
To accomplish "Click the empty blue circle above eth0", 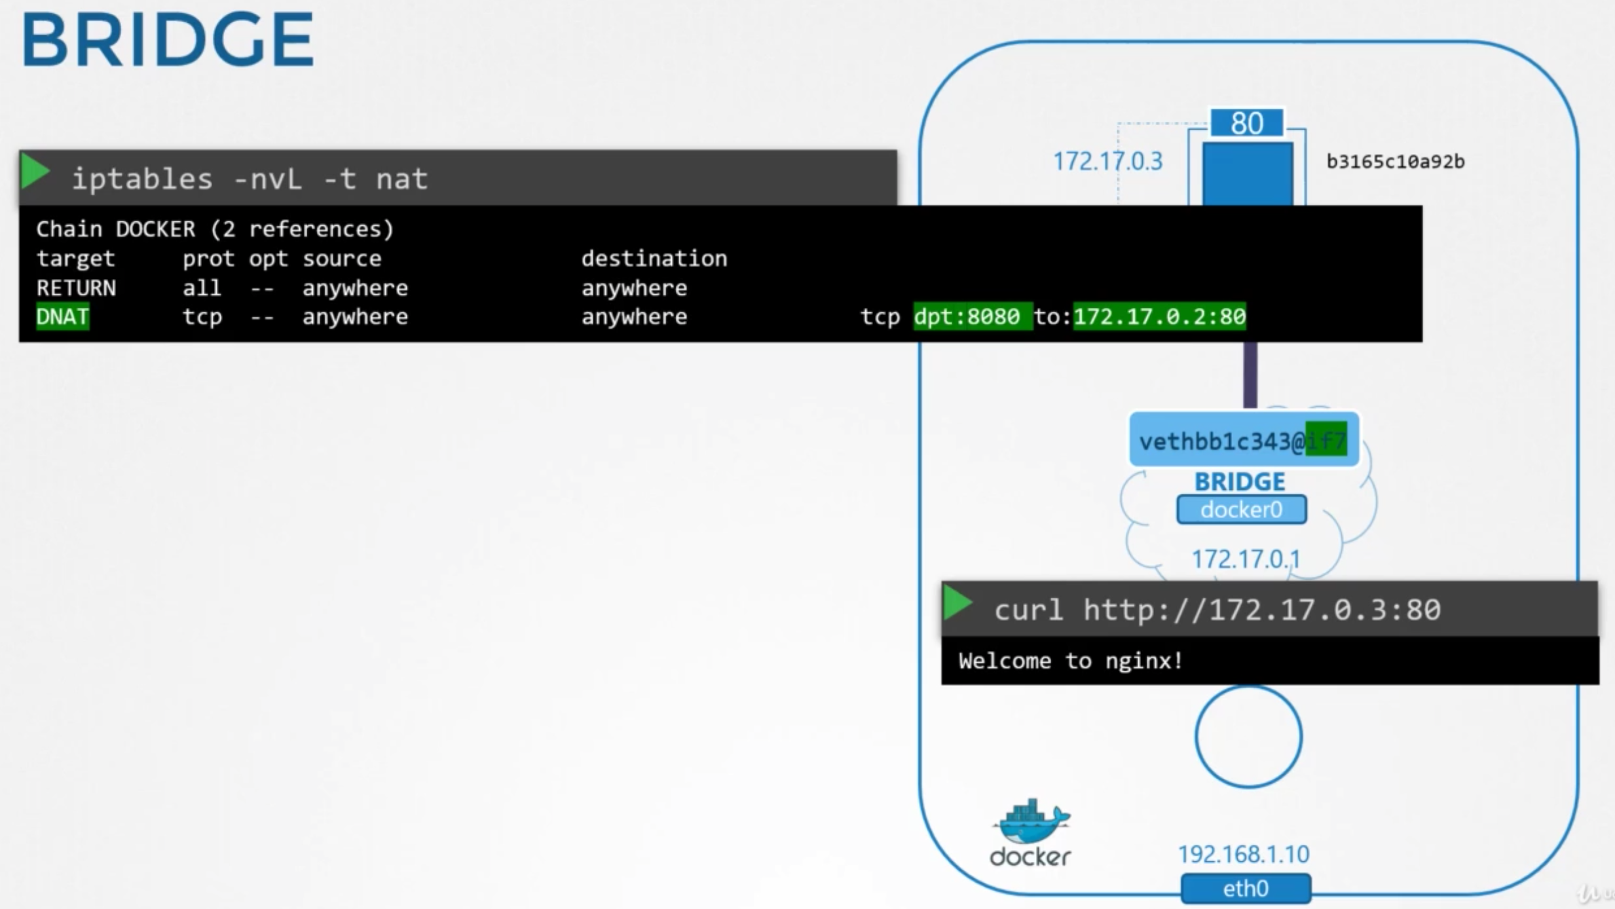I will 1248,736.
